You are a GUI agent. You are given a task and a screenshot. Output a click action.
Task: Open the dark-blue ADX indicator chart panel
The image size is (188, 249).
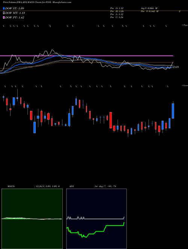(x=96, y=219)
